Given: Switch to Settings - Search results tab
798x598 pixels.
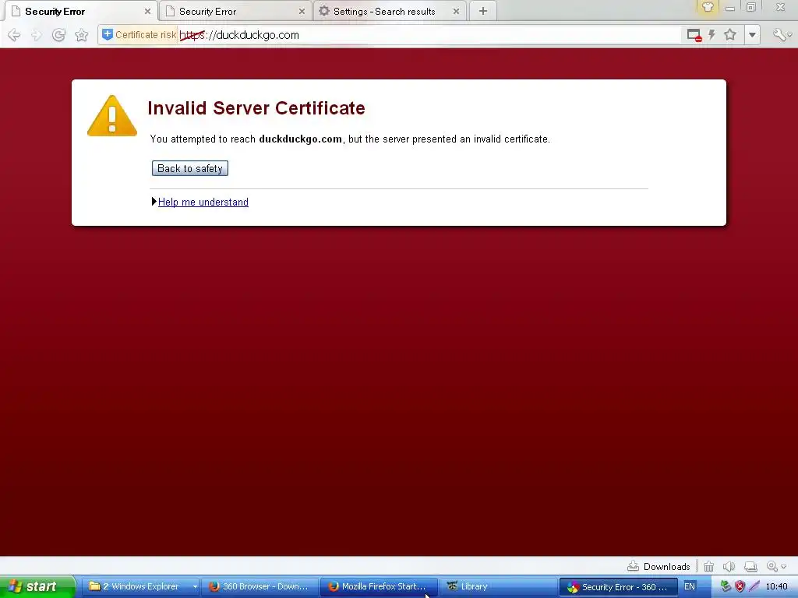Looking at the screenshot, I should [x=390, y=11].
